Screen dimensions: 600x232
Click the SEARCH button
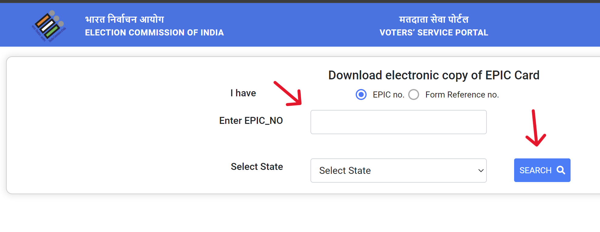tap(542, 170)
